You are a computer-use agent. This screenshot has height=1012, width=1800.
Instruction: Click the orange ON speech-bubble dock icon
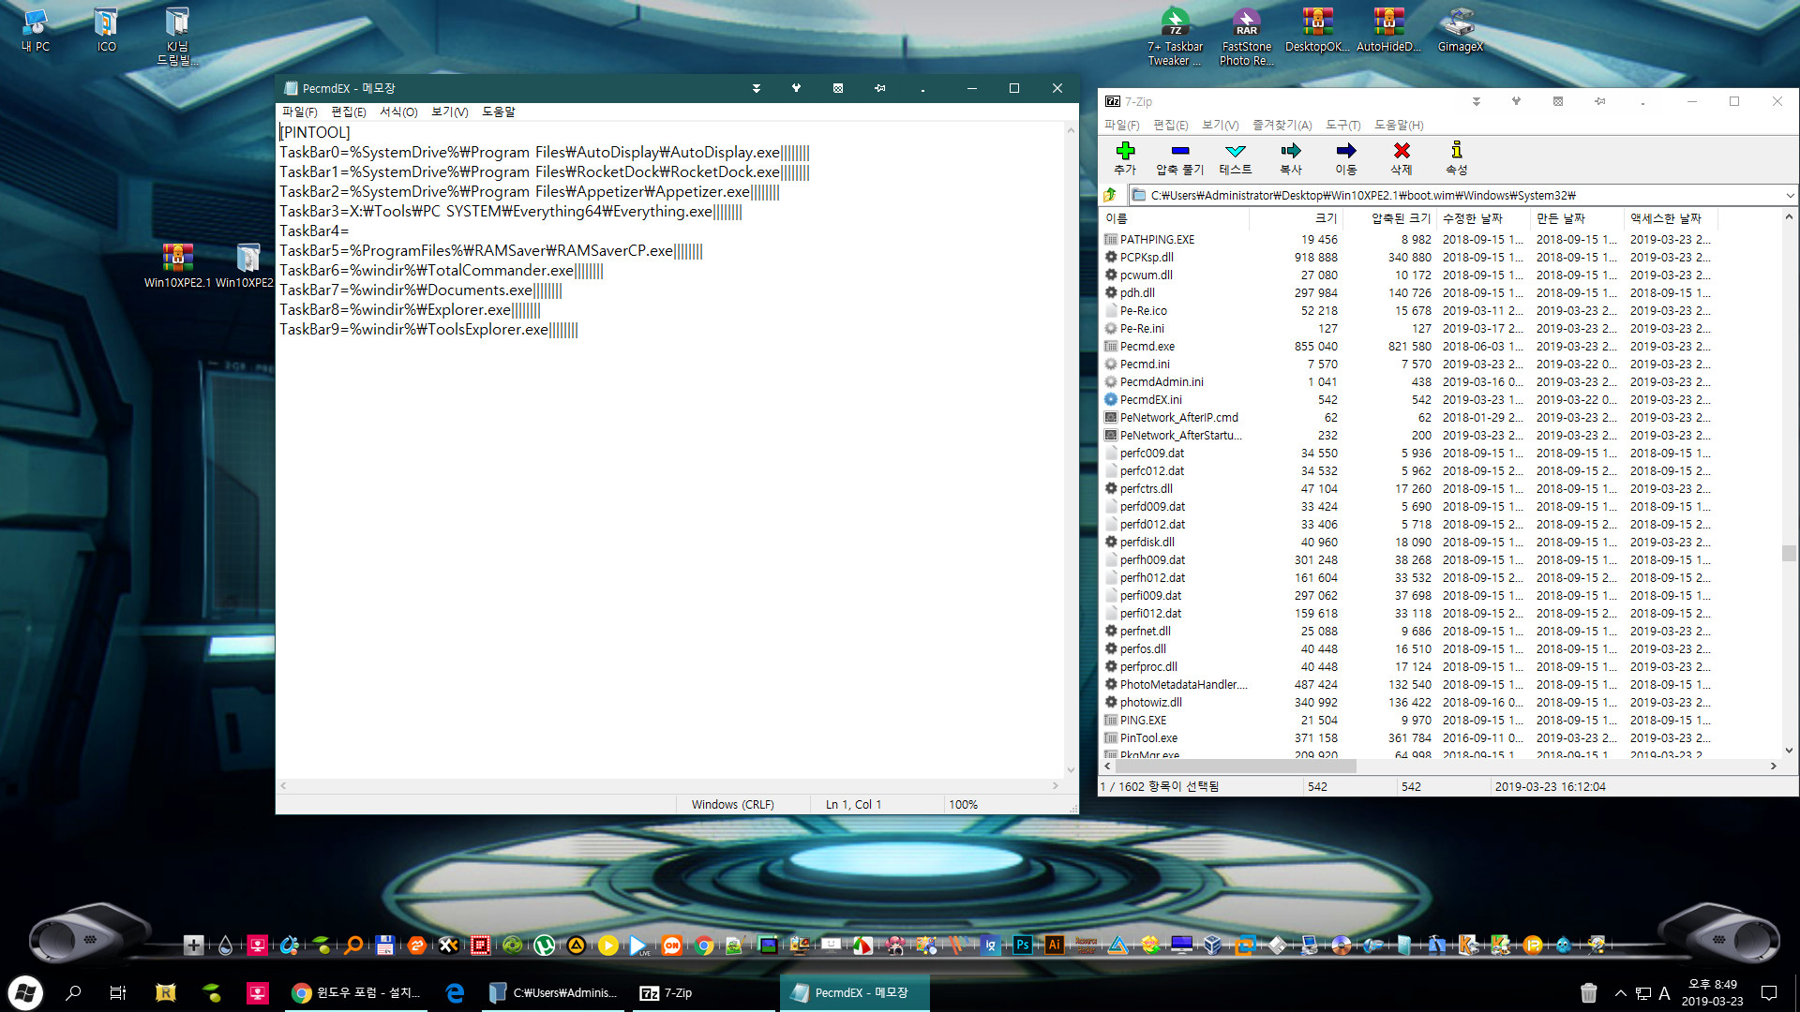672,945
